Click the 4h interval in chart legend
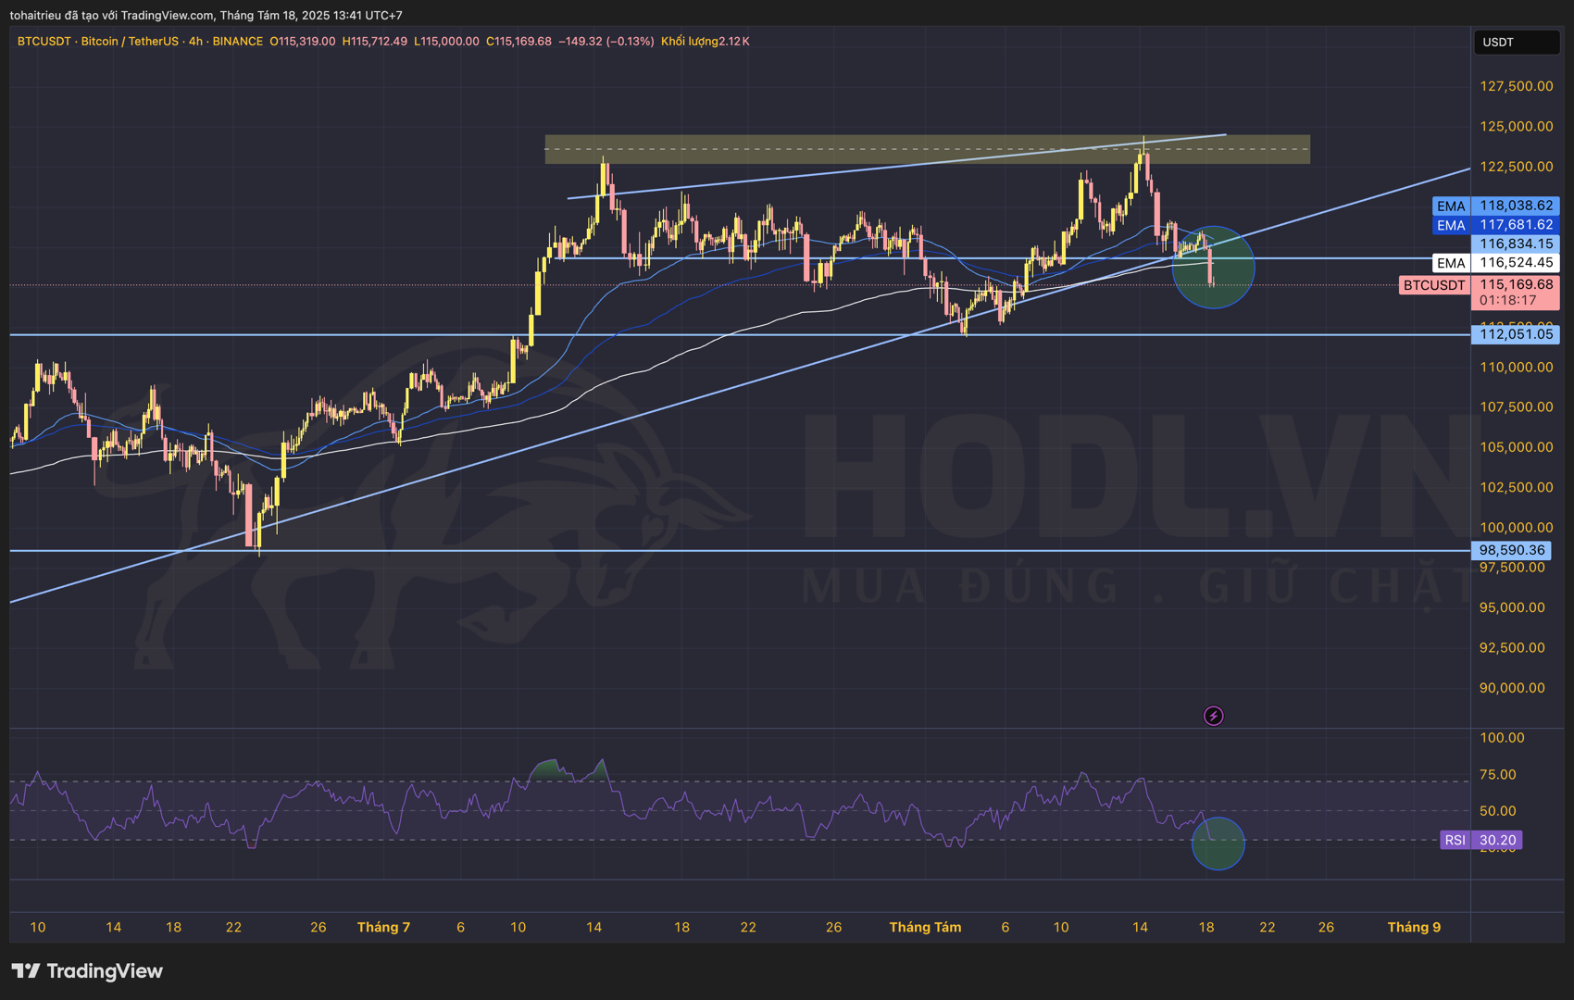The height and width of the screenshot is (1000, 1574). 195,41
